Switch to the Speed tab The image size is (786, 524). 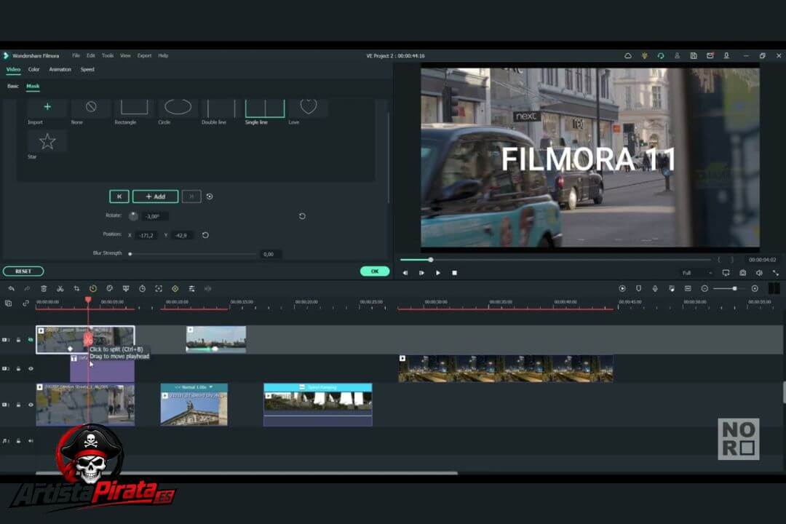(87, 69)
